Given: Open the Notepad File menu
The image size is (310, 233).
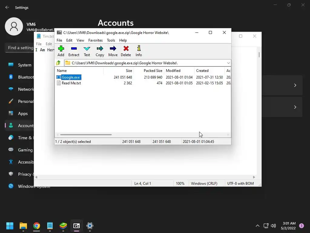Looking at the screenshot, I should (x=39, y=44).
